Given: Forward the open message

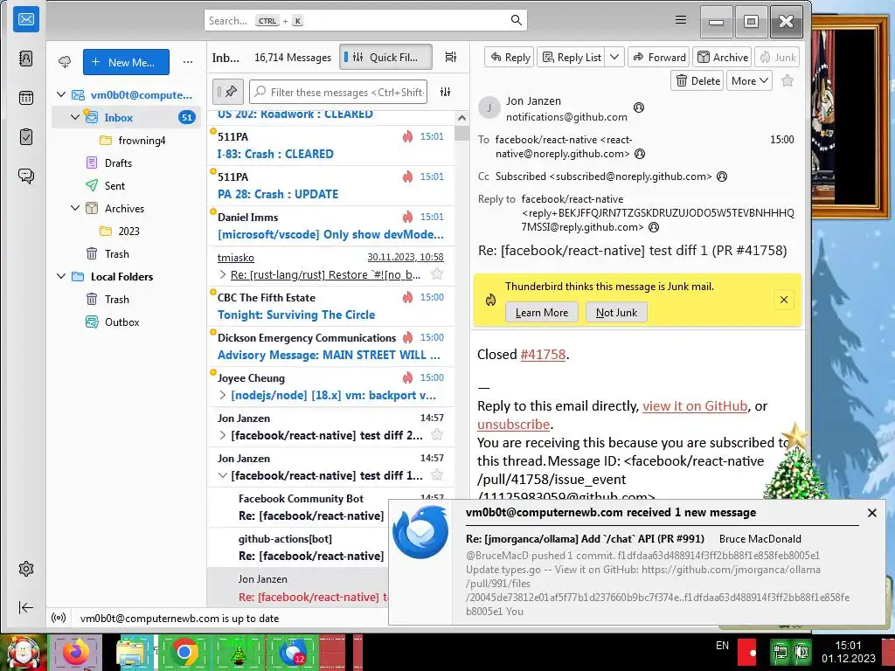Looking at the screenshot, I should (x=659, y=57).
